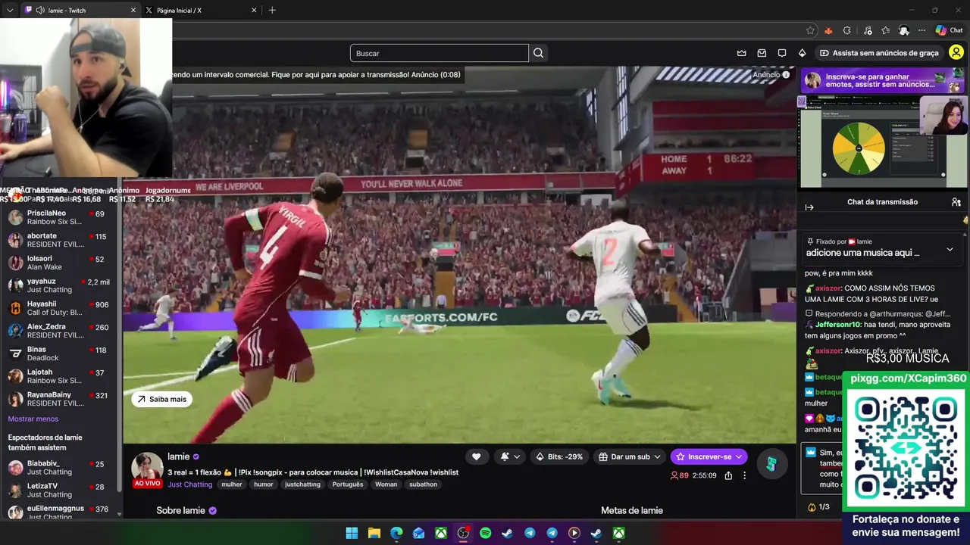Viewport: 970px width, 545px height.
Task: Open Spotify from the taskbar
Action: (485, 533)
